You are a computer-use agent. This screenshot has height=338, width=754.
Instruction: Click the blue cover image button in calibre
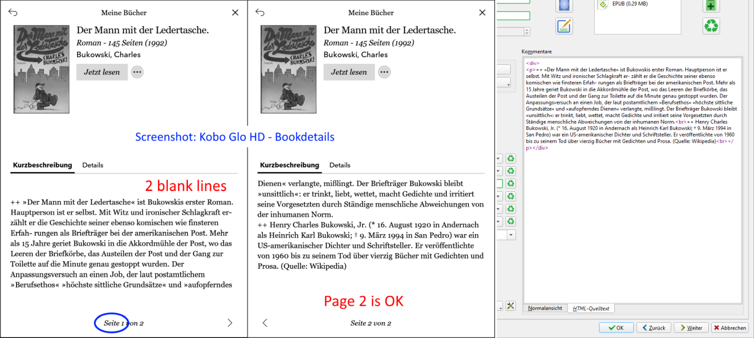click(x=564, y=5)
